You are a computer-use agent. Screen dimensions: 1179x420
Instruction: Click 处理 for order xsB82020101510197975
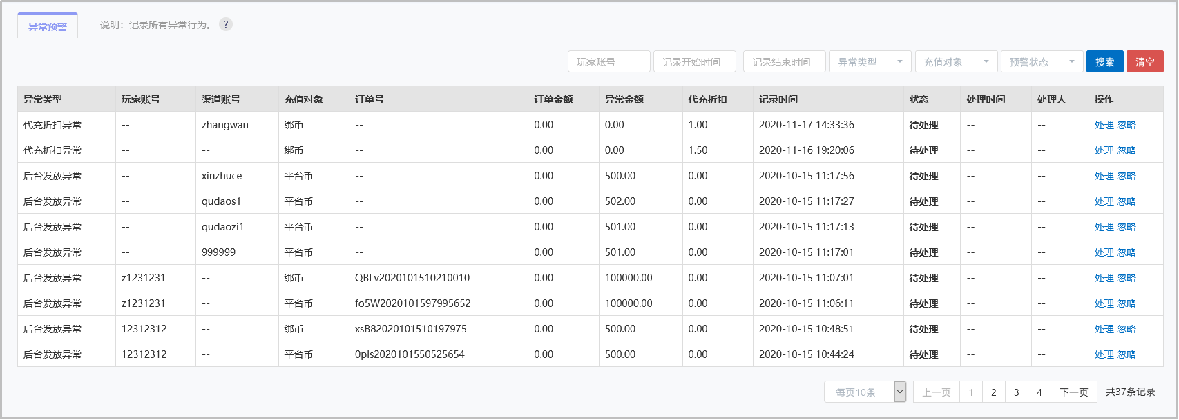tap(1104, 329)
